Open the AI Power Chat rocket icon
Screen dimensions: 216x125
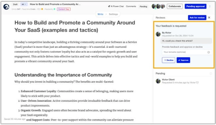point(109,6)
